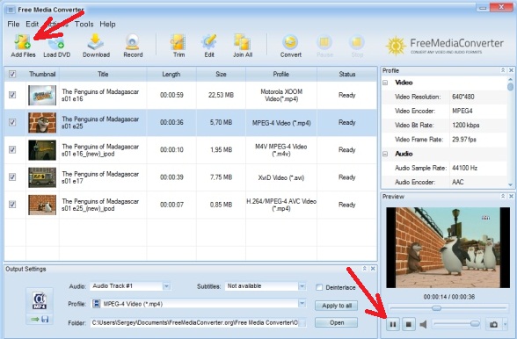Click the Pause toolbar icon
517x339 pixels.
click(x=324, y=42)
